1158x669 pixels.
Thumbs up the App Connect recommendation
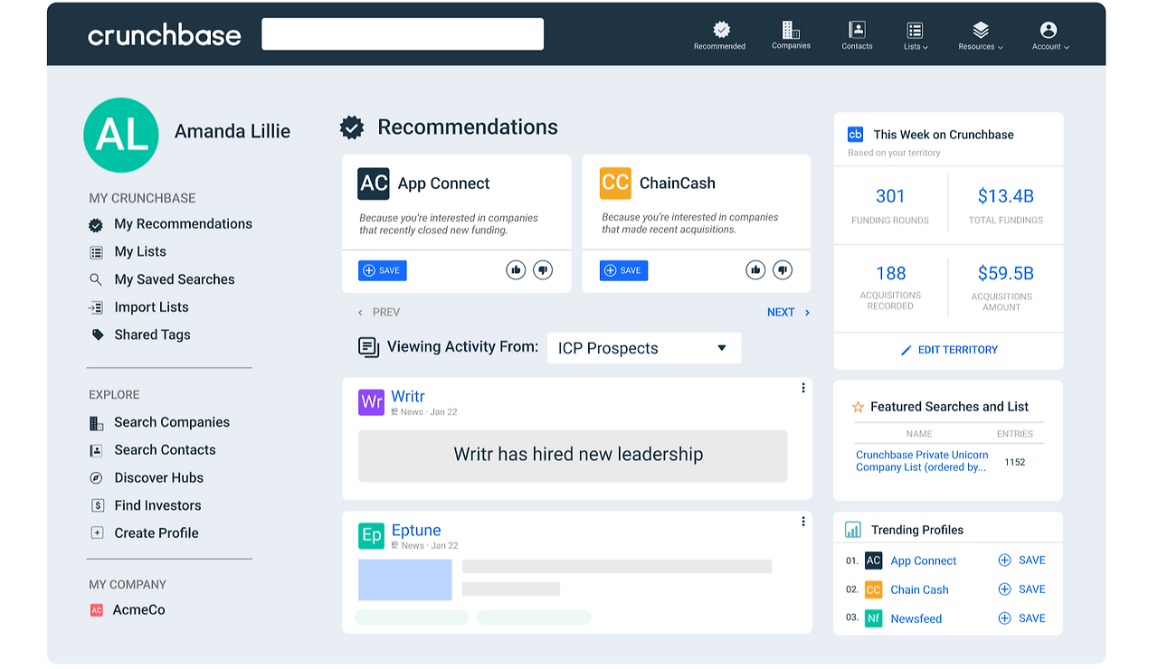click(516, 269)
